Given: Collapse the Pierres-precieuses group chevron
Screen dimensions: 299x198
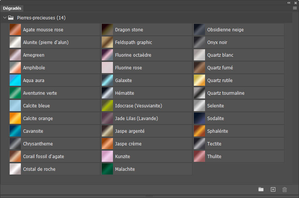Looking at the screenshot, I should click(x=5, y=18).
